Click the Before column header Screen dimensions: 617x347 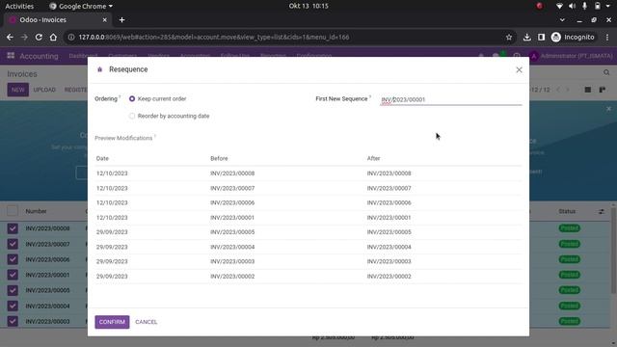click(219, 158)
